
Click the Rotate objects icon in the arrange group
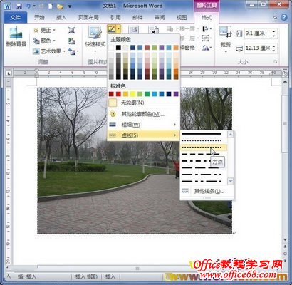click(x=206, y=48)
